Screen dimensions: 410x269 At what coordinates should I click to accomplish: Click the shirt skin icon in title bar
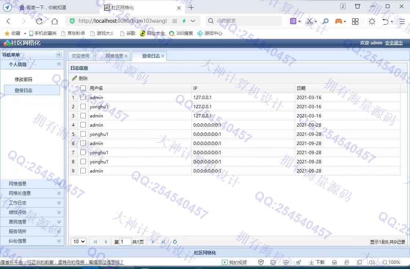[358, 6]
